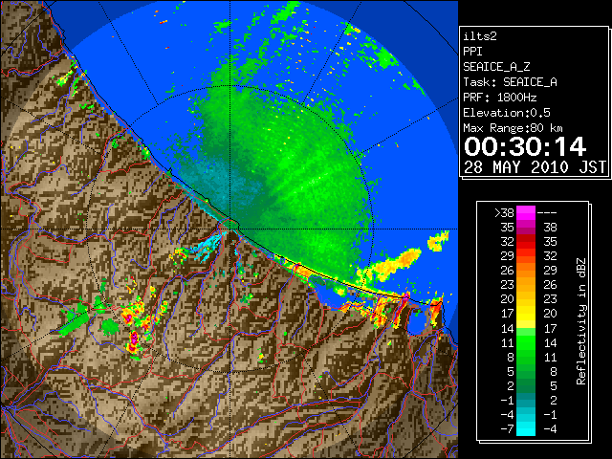The width and height of the screenshot is (612, 459).
Task: Click the 'PRF: 1800Hz' text
Action: point(499,98)
